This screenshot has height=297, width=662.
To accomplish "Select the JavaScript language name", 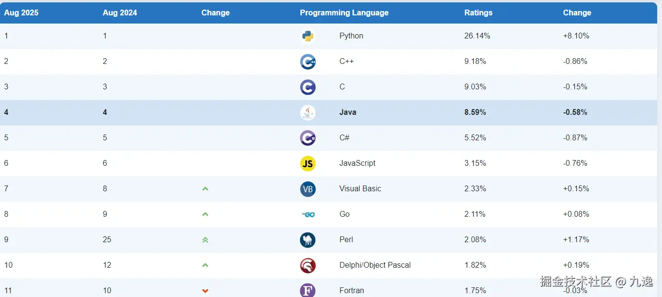I will pyautogui.click(x=357, y=163).
